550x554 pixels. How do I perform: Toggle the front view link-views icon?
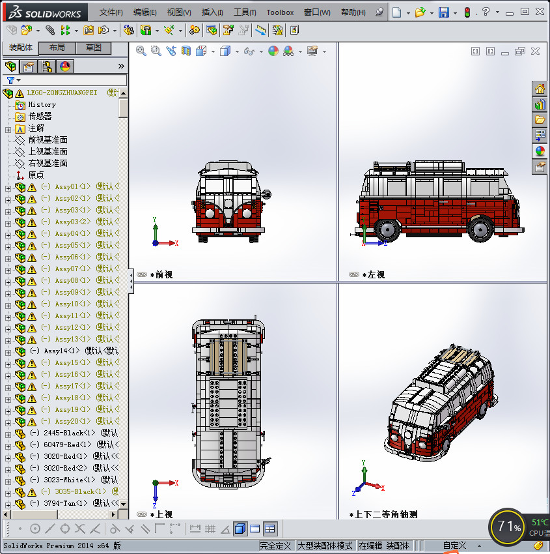pyautogui.click(x=142, y=274)
